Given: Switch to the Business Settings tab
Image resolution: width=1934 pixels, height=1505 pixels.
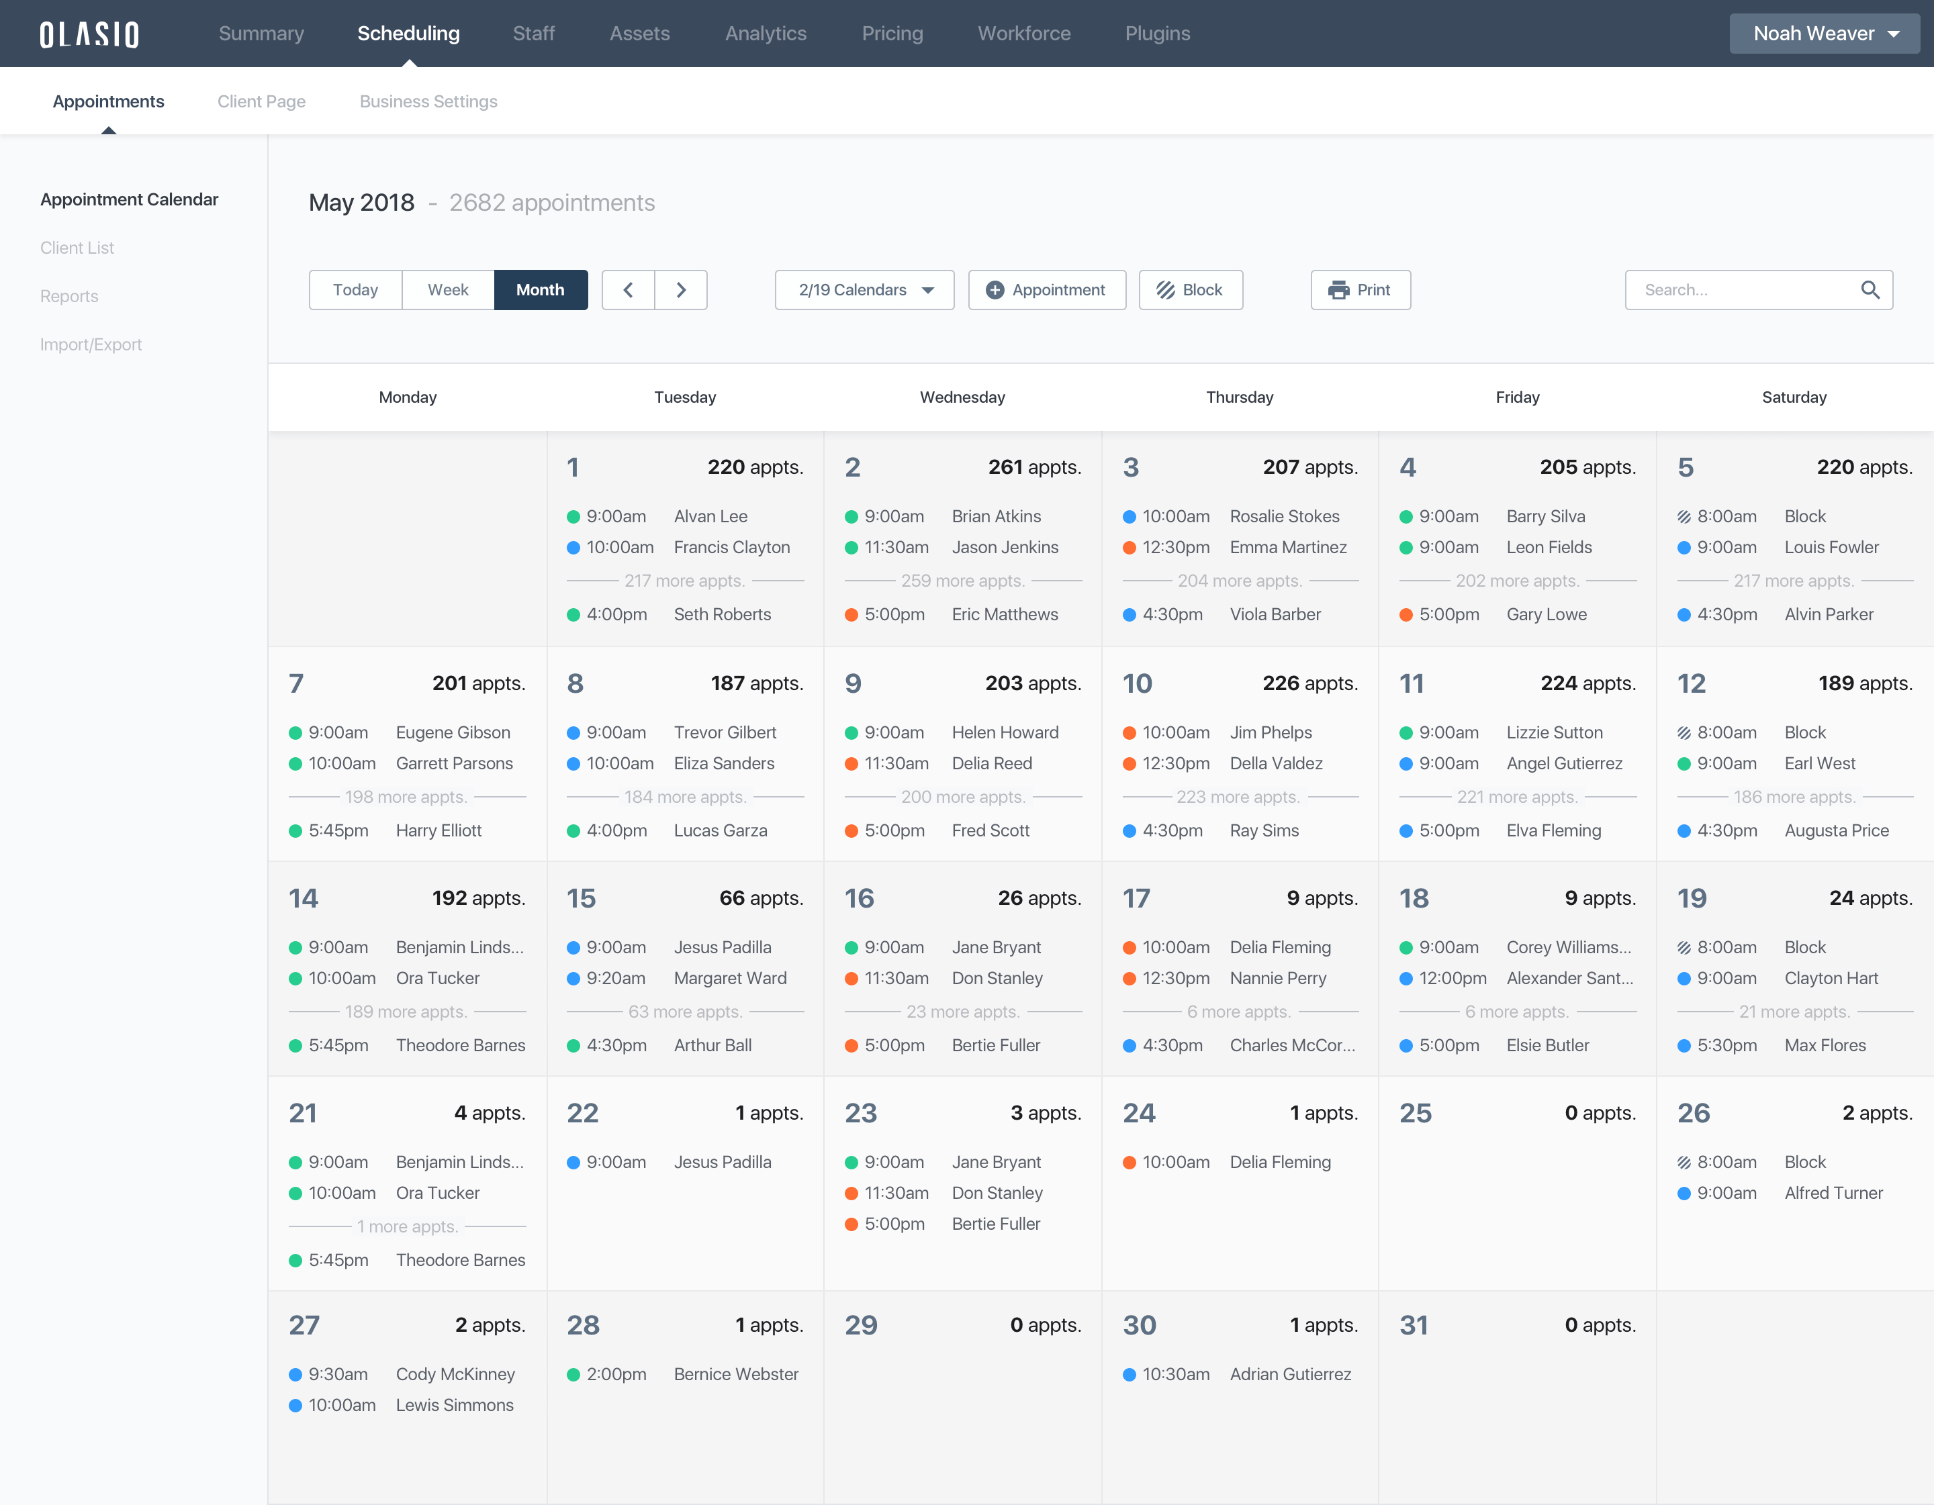Looking at the screenshot, I should pyautogui.click(x=428, y=101).
